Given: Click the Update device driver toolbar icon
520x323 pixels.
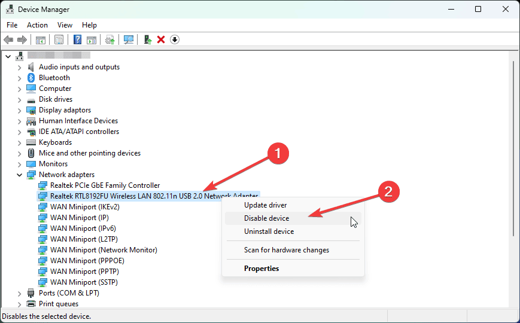Looking at the screenshot, I should 147,39.
